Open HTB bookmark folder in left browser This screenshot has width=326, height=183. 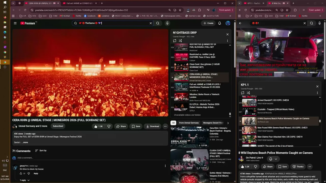tap(32, 16)
